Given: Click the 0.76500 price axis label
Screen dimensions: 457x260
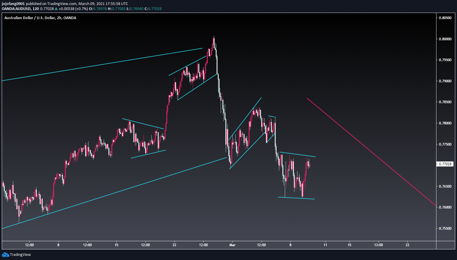Looking at the screenshot, I should click(x=445, y=186).
